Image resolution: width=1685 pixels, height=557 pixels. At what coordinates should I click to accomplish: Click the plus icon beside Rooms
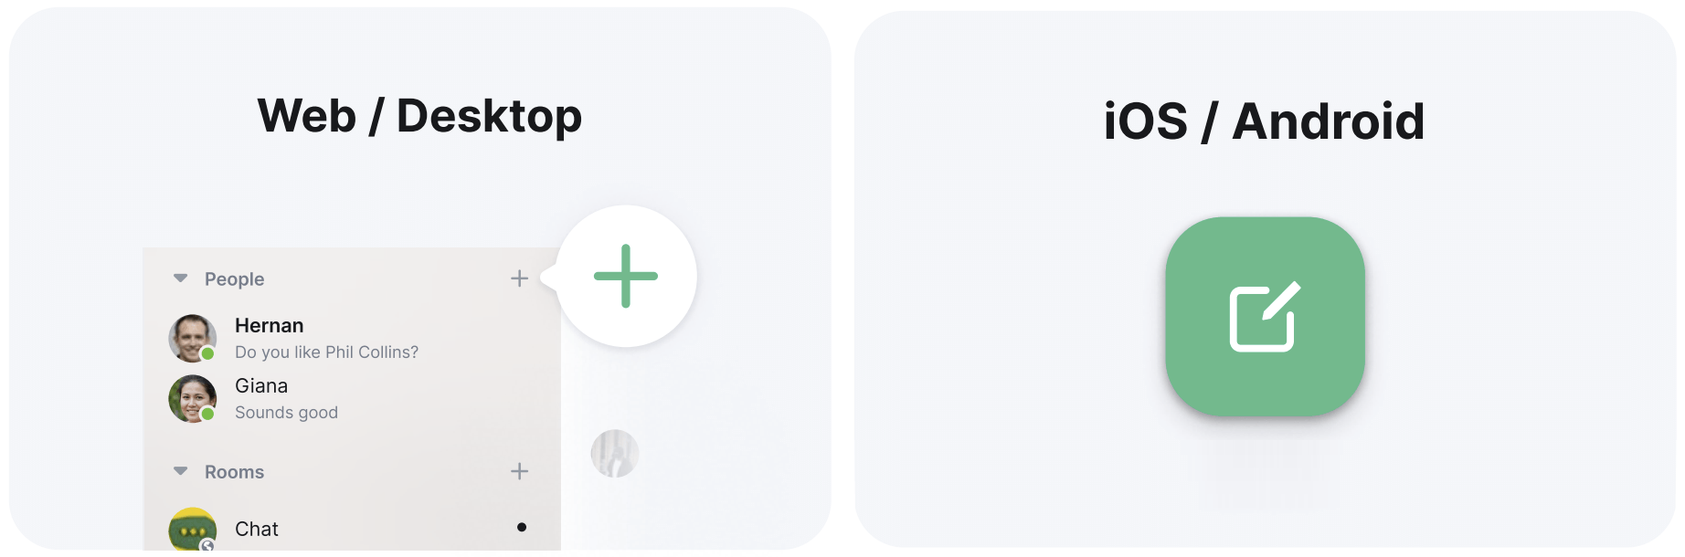click(519, 471)
